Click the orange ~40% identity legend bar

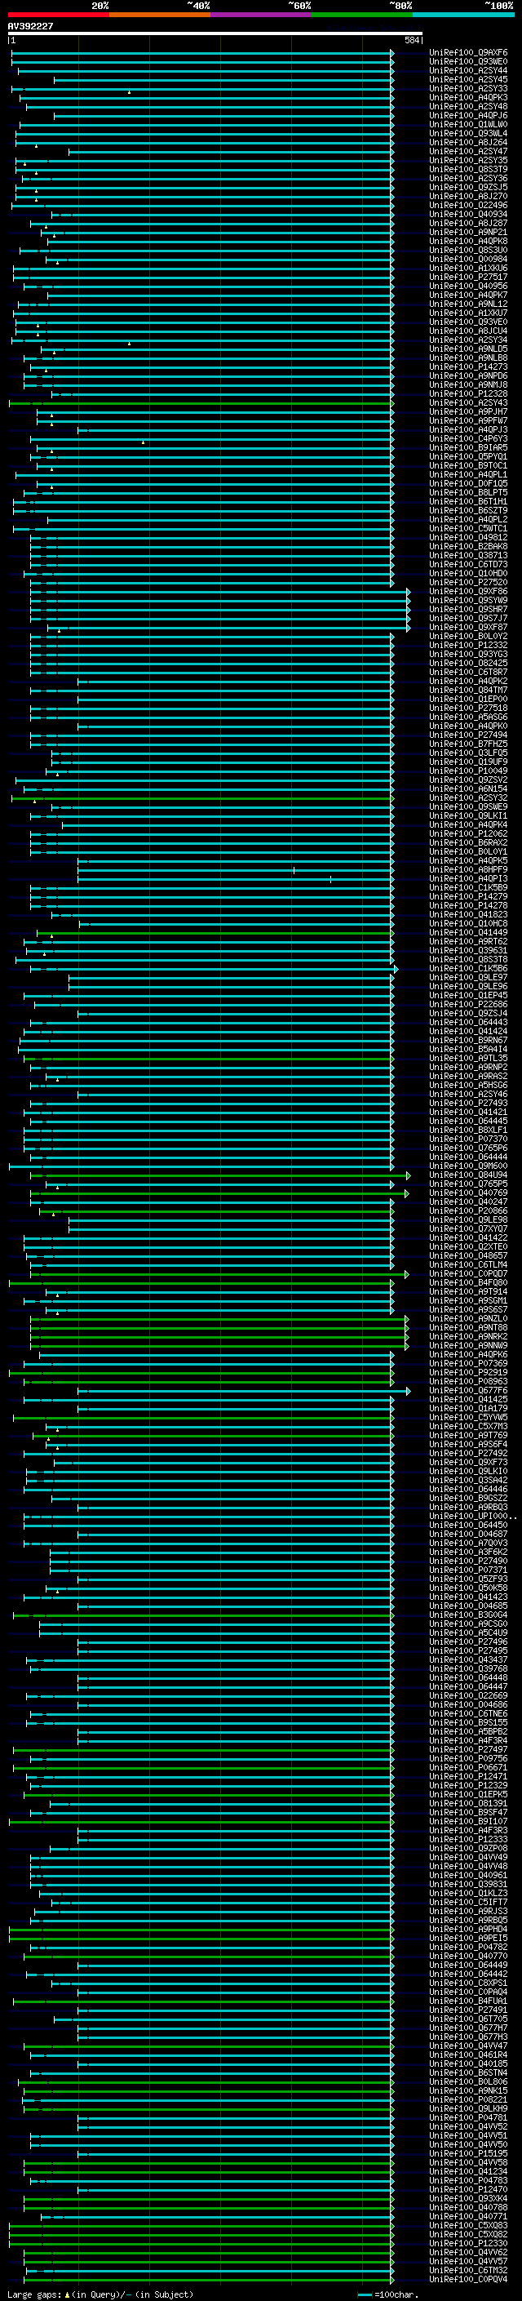(x=160, y=15)
